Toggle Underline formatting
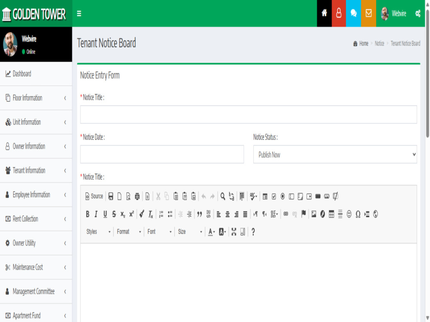This screenshot has height=322, width=430. [x=105, y=214]
